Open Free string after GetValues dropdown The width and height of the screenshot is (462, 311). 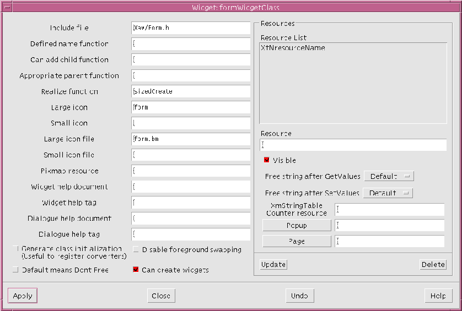(x=389, y=176)
